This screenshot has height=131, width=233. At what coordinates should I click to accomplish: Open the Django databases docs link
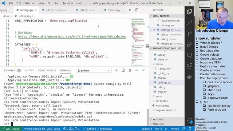click(72, 36)
